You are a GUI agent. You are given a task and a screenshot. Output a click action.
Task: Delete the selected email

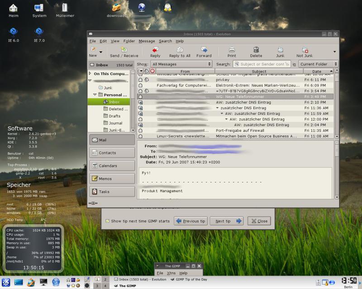256,52
